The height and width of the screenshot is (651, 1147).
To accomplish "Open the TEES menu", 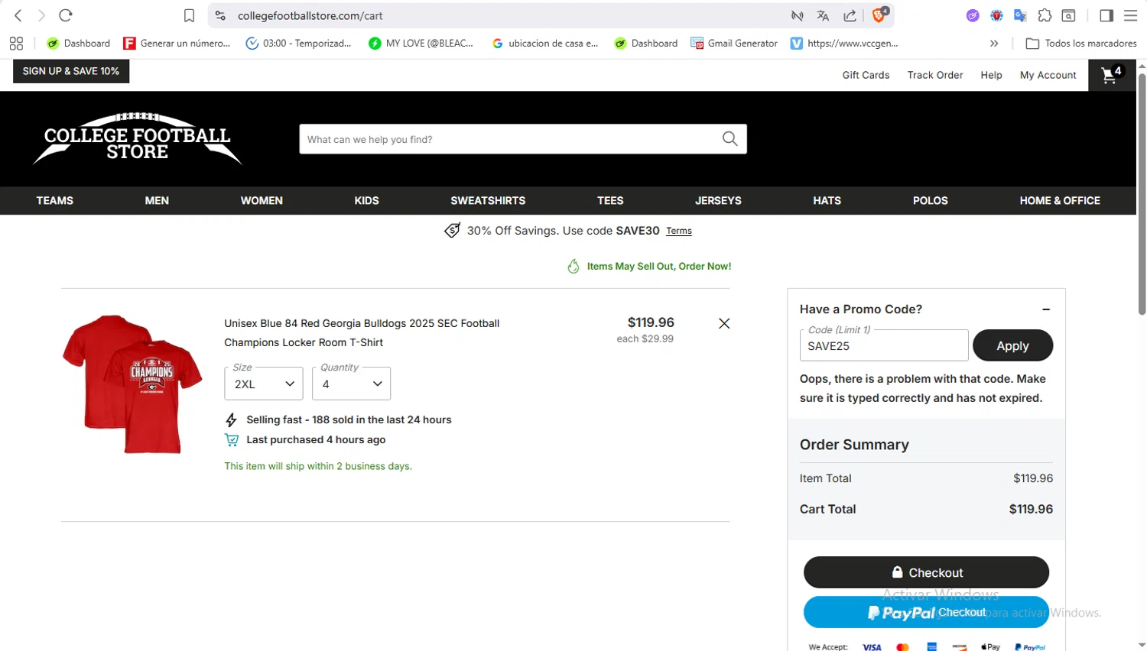I will click(x=610, y=200).
